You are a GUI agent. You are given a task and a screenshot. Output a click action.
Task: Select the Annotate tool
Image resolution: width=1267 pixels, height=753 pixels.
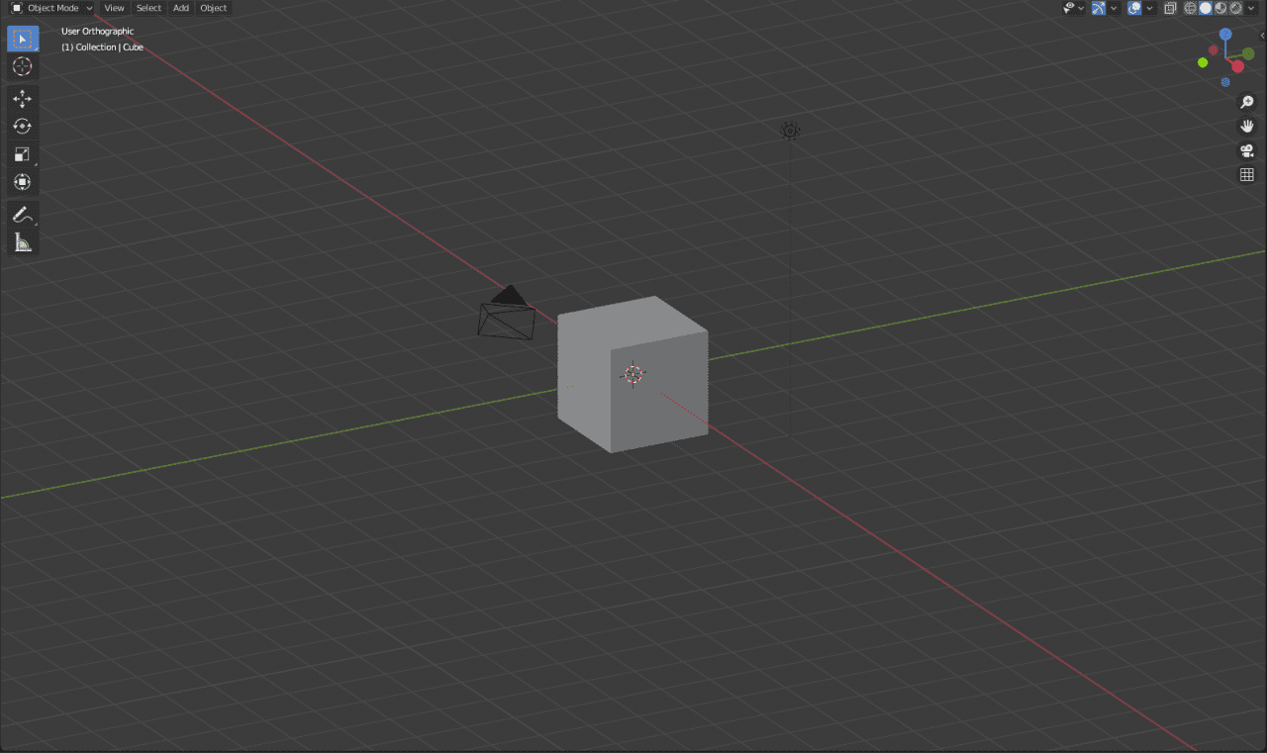click(x=22, y=214)
